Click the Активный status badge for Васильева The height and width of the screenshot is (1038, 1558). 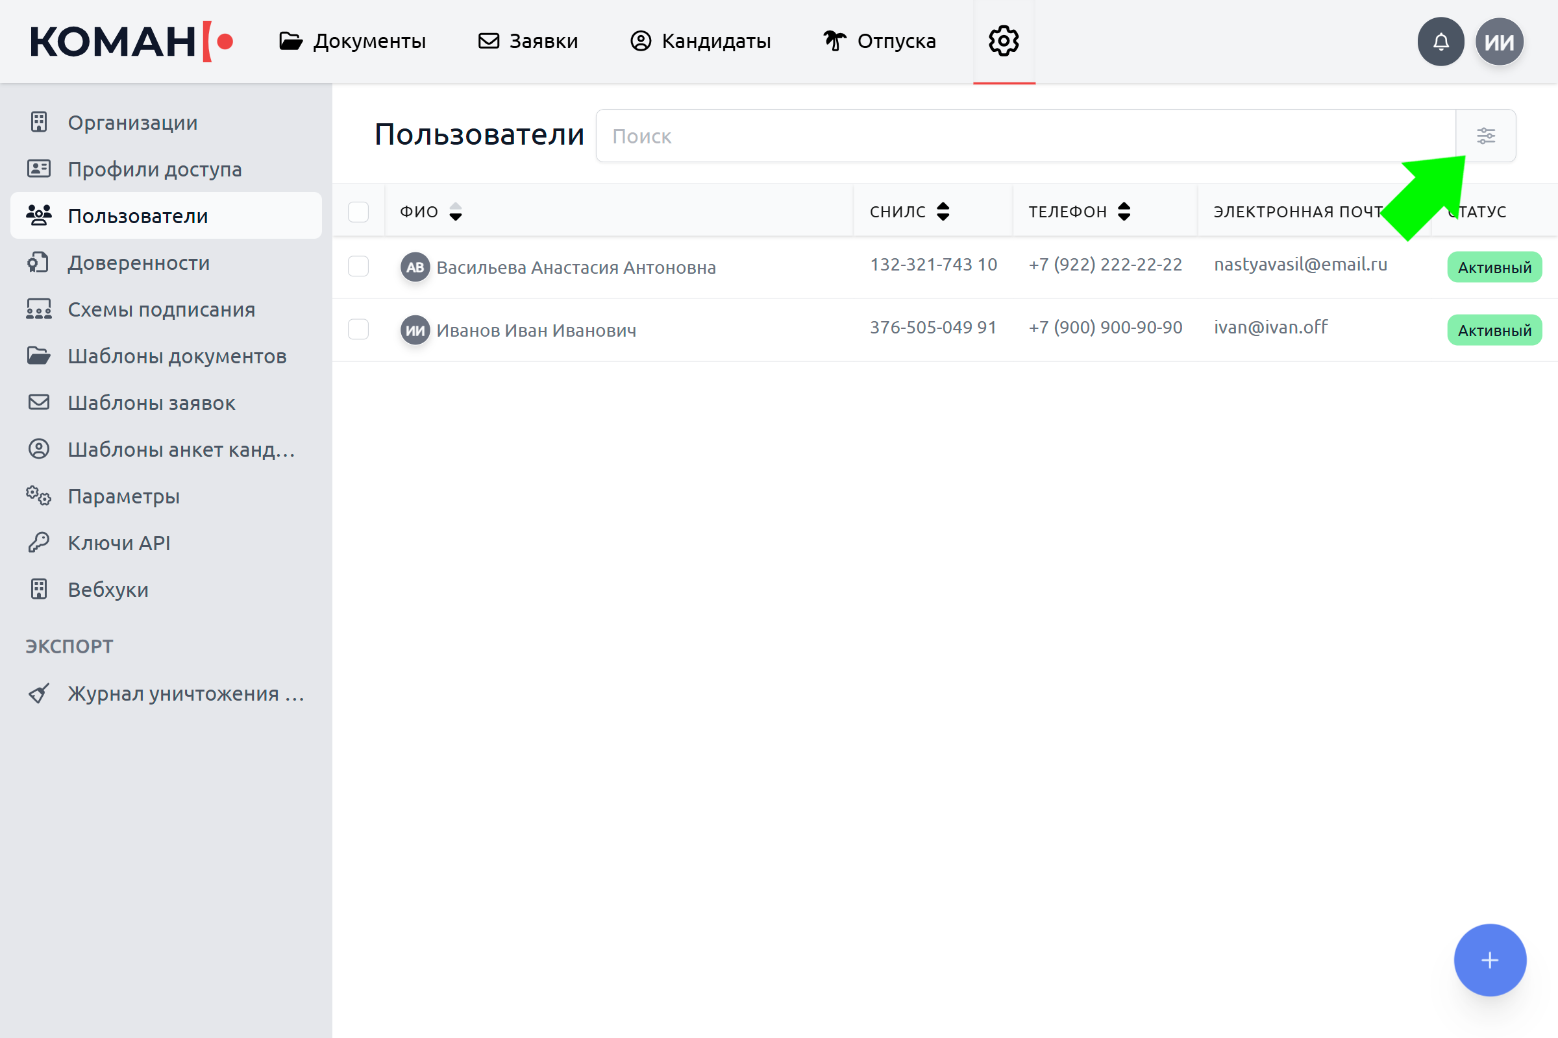[1494, 267]
